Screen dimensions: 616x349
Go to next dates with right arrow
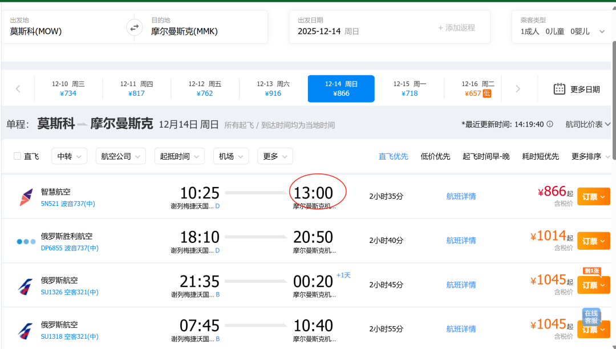[x=518, y=89]
